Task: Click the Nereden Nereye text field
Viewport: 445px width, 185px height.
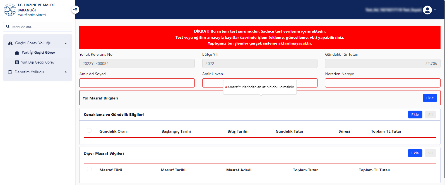Action: [x=383, y=83]
